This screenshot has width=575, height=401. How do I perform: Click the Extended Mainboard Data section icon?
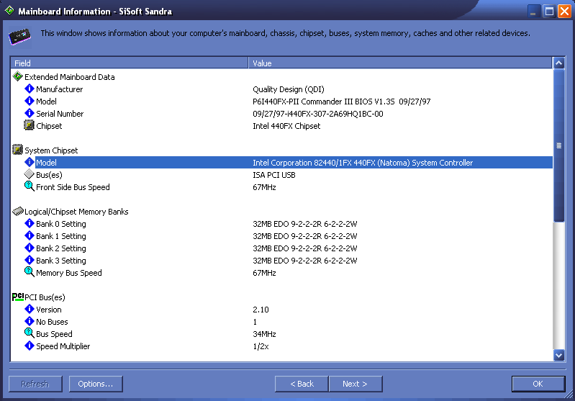click(x=18, y=76)
